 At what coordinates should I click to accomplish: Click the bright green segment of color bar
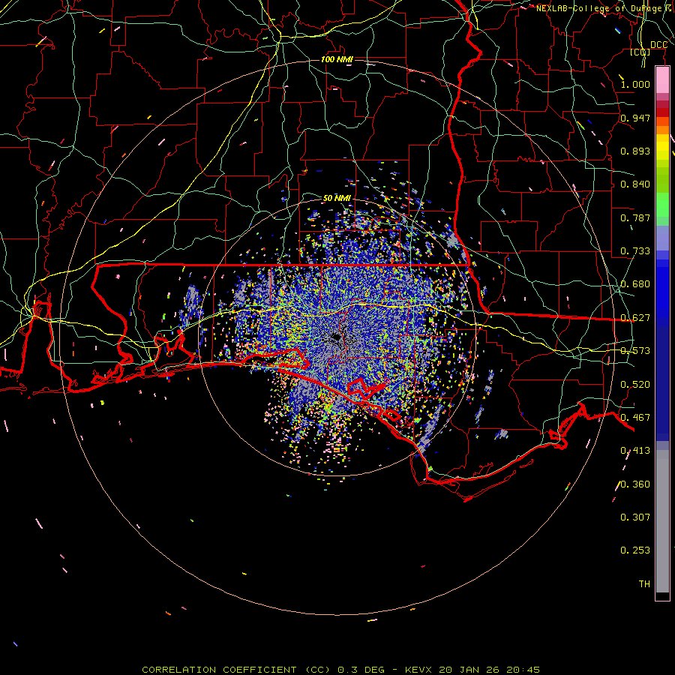[662, 205]
